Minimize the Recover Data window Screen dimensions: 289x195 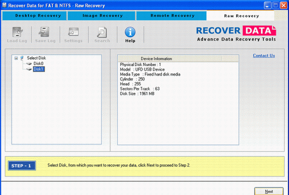(x=267, y=5)
